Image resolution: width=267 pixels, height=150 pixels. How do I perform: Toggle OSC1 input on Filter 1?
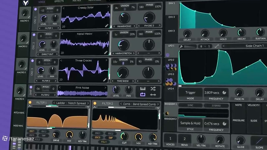[x=32, y=131]
